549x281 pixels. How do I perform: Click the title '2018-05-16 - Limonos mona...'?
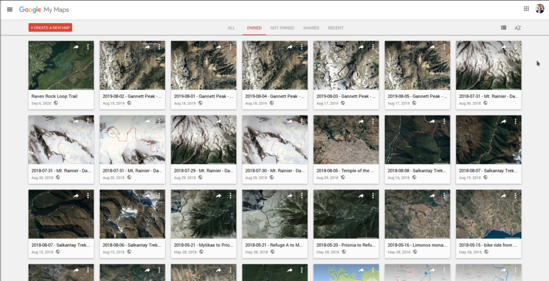417,245
